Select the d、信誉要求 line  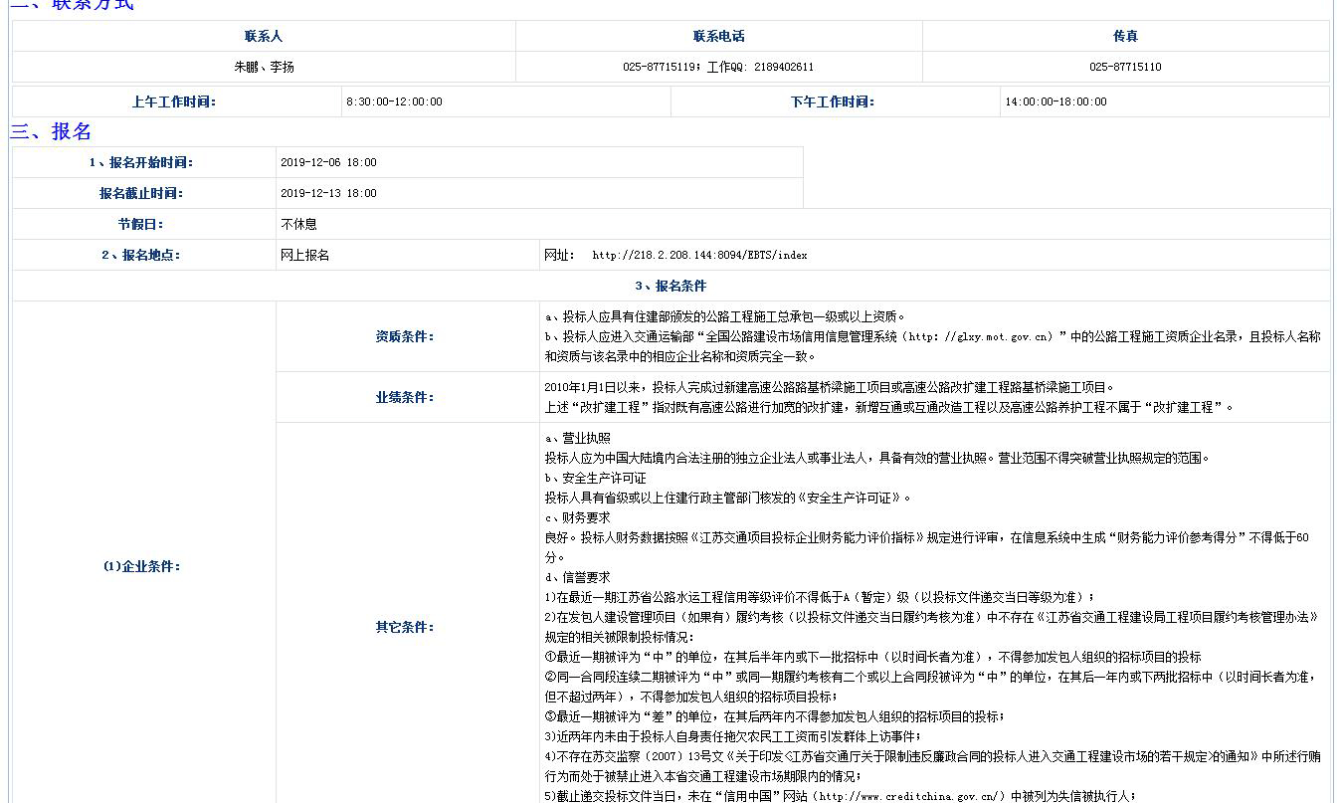(578, 577)
